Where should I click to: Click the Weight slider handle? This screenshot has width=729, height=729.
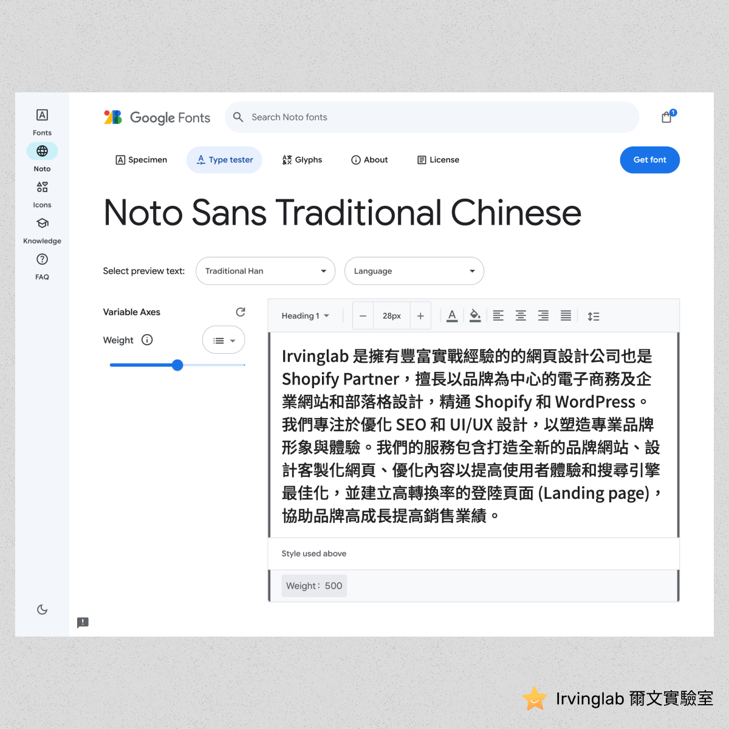(177, 365)
